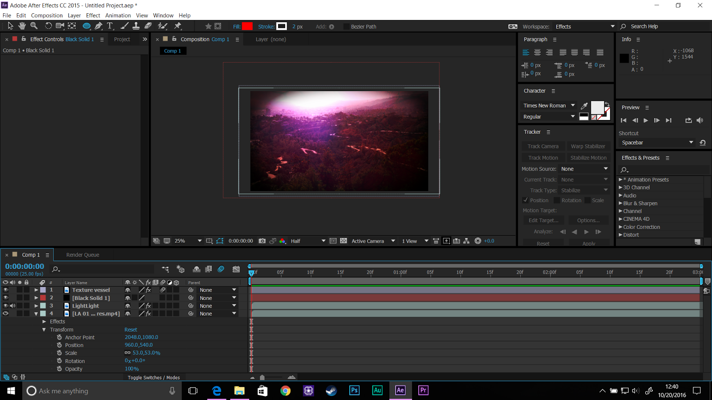Select the Selection tool
Screen dimensions: 712x400
pyautogui.click(x=10, y=26)
